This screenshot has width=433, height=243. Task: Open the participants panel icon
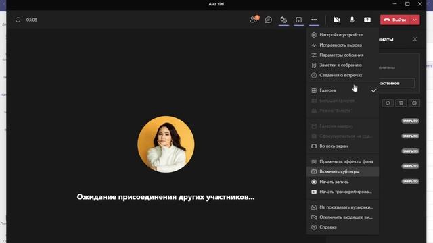click(254, 20)
